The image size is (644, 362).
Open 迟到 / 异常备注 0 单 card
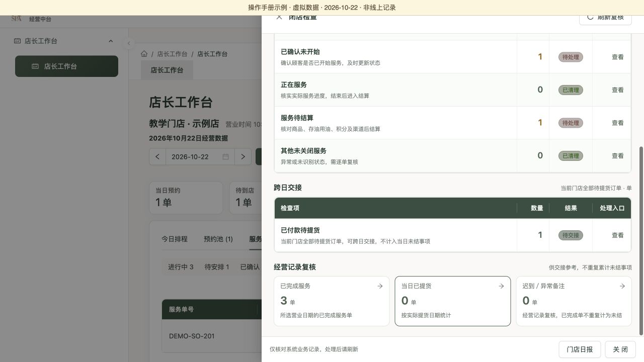click(574, 301)
